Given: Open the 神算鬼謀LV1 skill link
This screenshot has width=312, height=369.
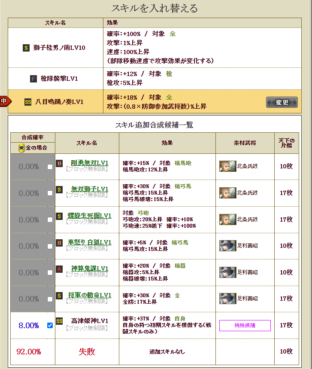Looking at the screenshot, I should [x=89, y=268].
